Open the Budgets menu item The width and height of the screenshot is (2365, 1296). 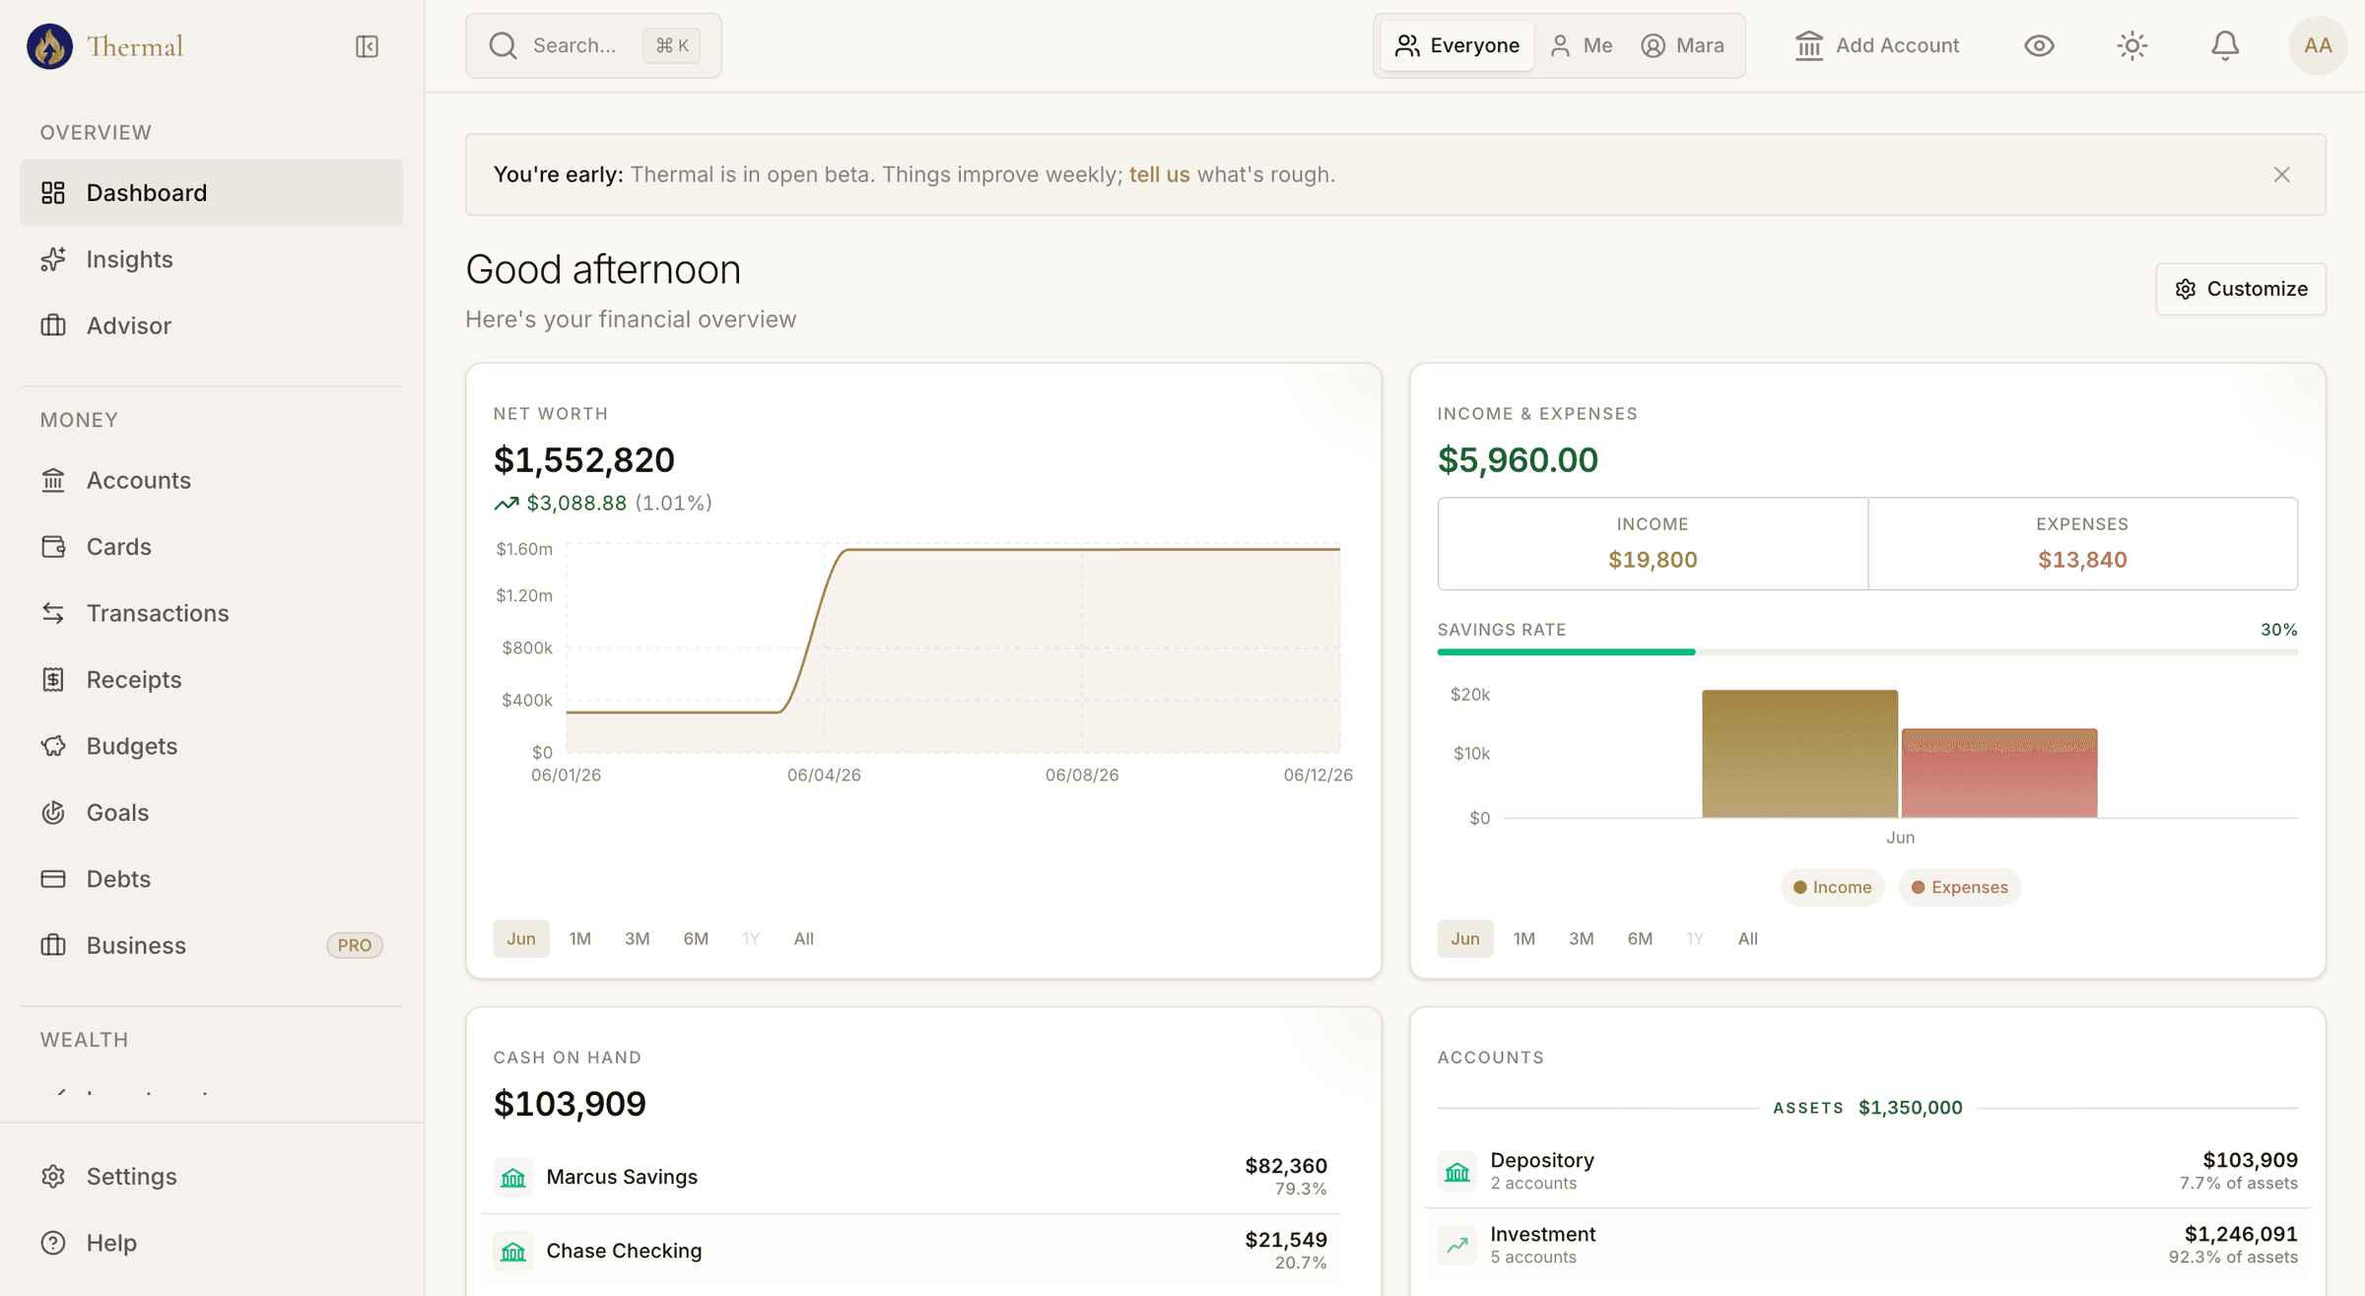[x=211, y=746]
